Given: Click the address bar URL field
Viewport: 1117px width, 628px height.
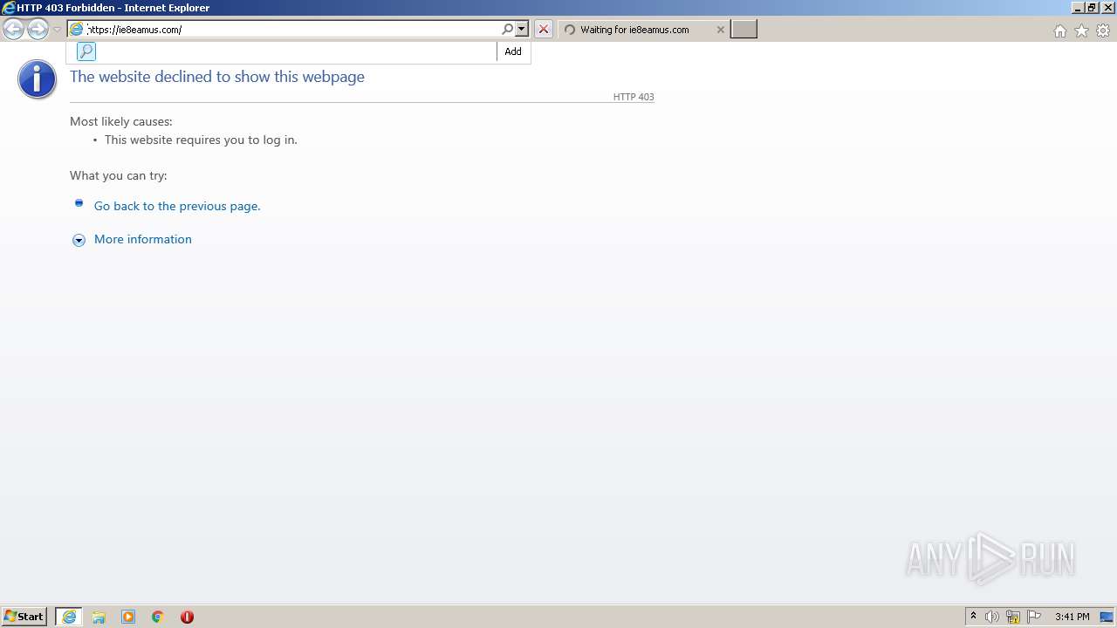Looking at the screenshot, I should 292,30.
